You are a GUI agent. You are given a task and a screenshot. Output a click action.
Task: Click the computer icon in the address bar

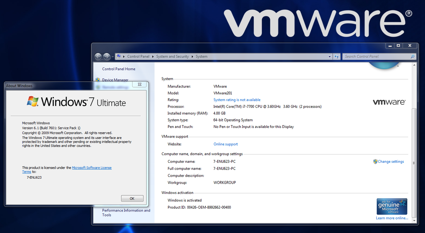(x=119, y=56)
